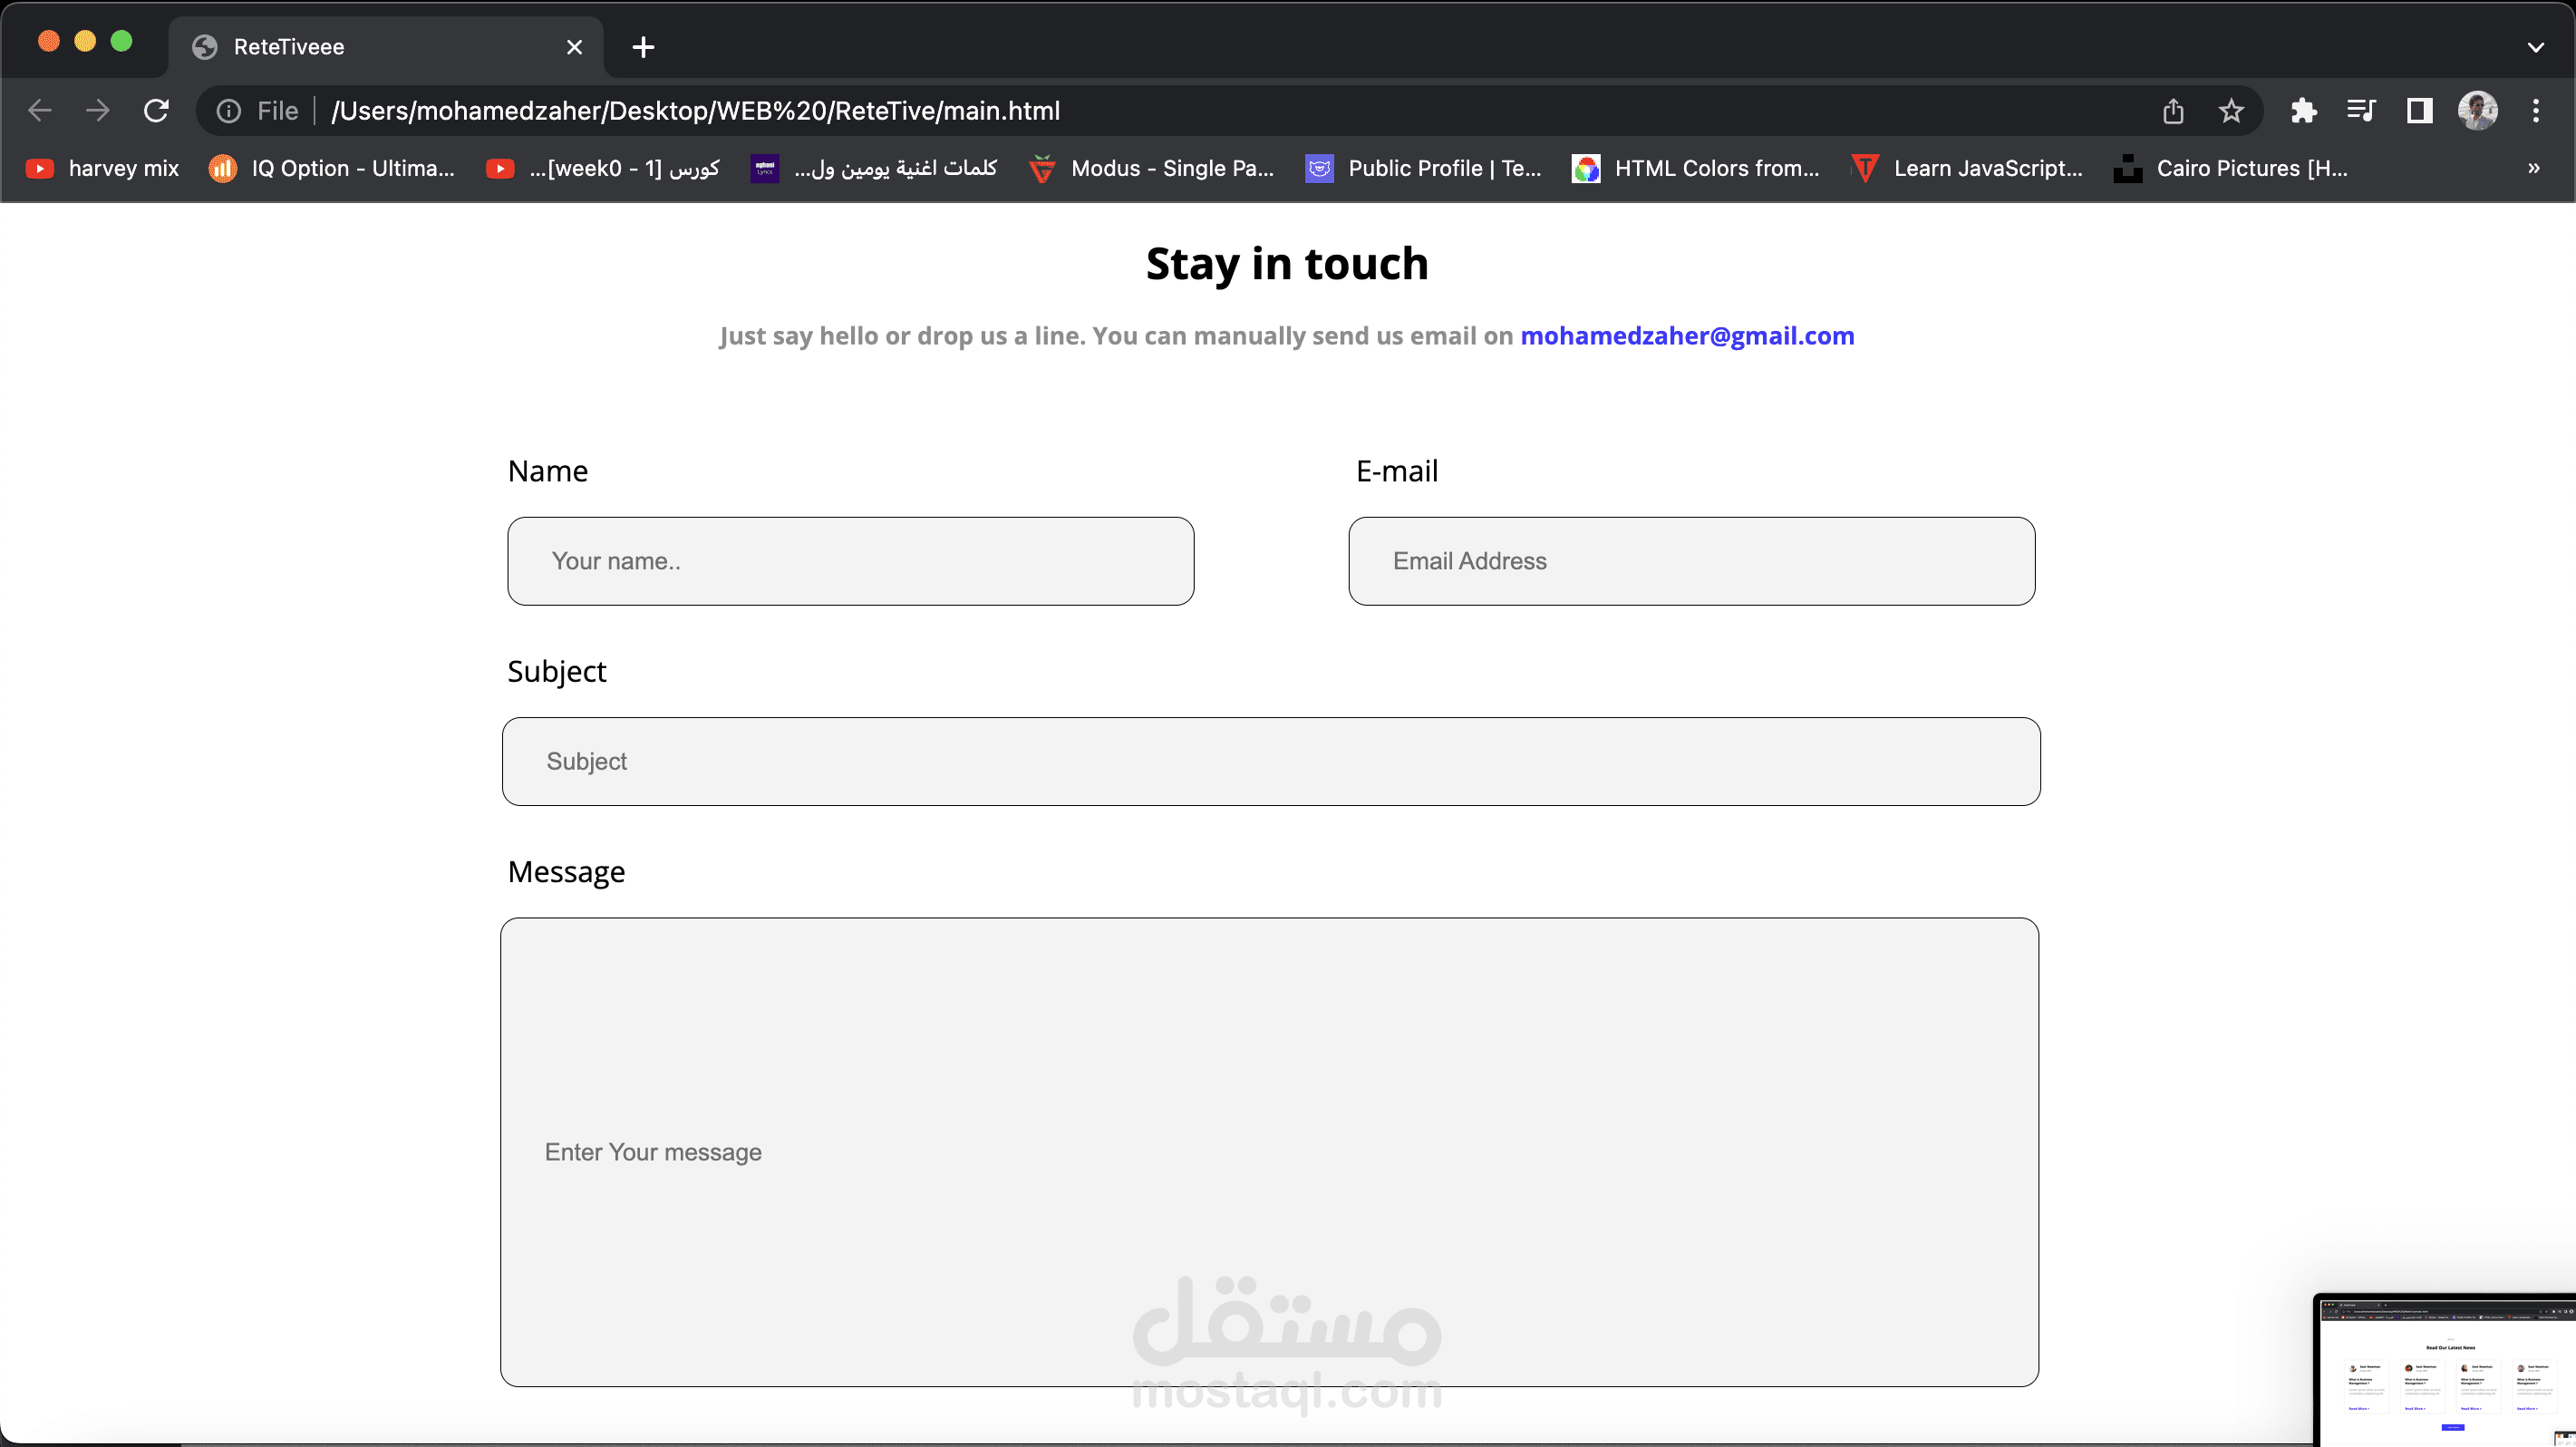Open the media control icon

tap(2361, 111)
